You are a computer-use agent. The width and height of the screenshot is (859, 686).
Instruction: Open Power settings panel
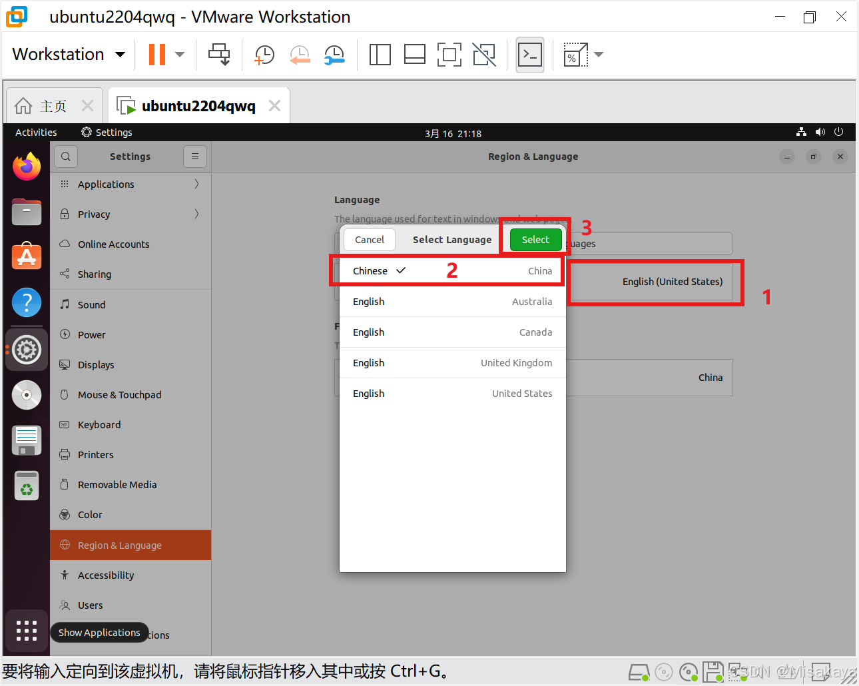[x=131, y=335]
